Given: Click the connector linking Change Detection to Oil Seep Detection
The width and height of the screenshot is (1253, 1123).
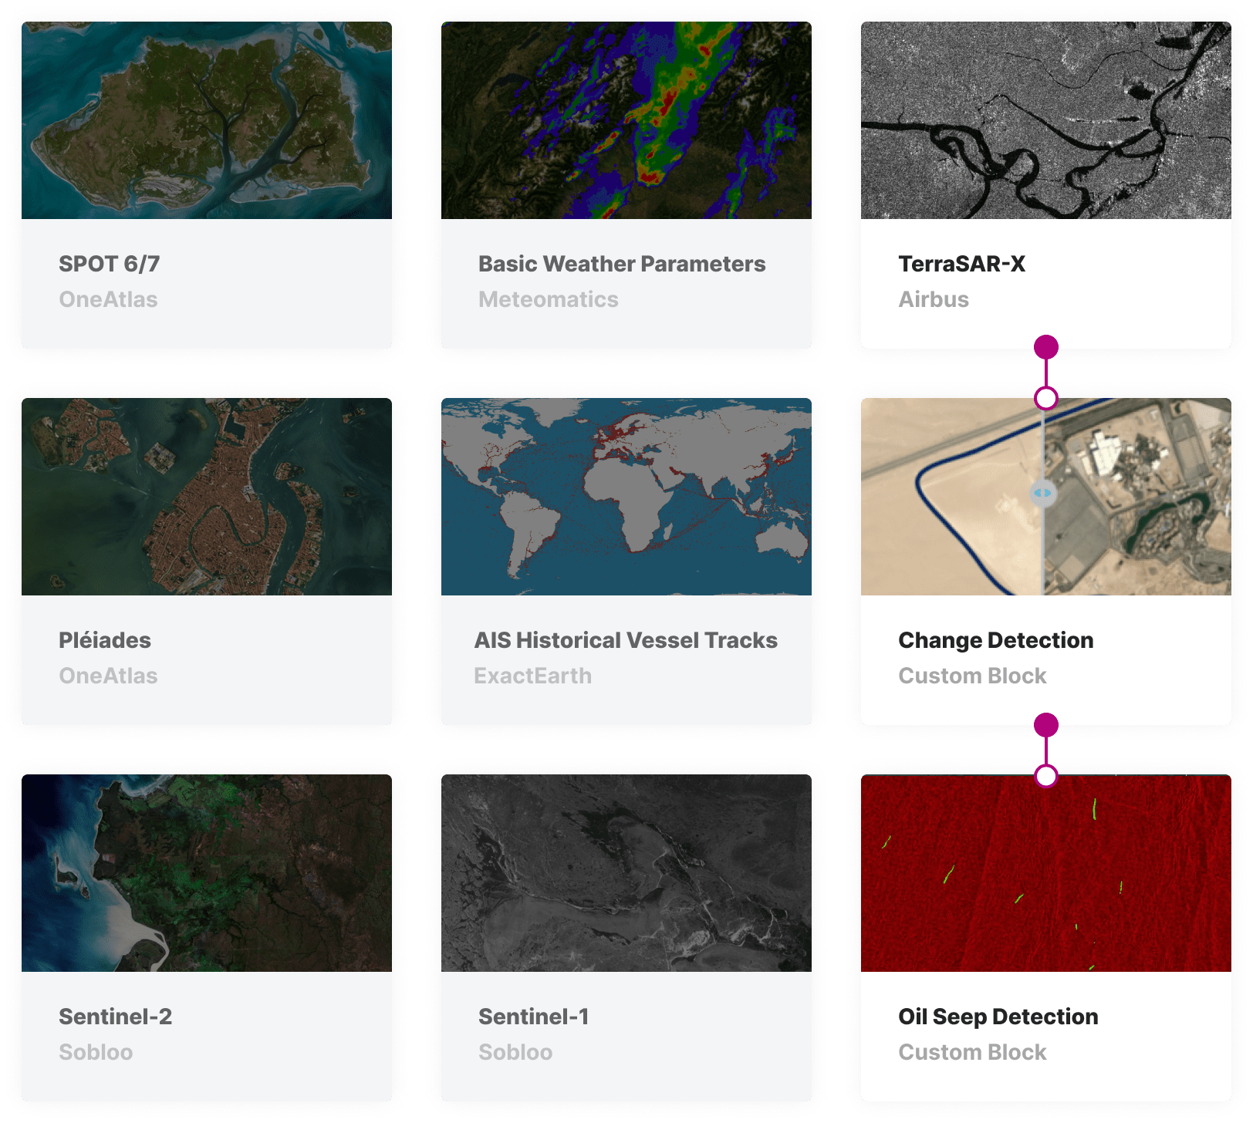Looking at the screenshot, I should click(1045, 750).
